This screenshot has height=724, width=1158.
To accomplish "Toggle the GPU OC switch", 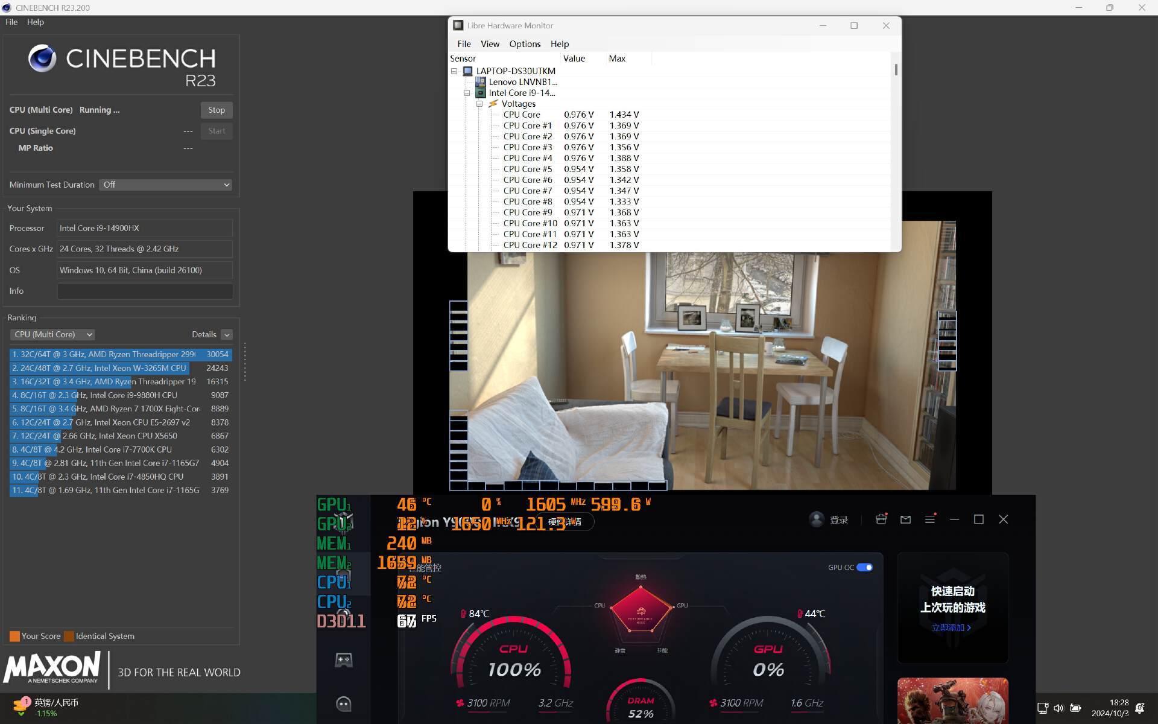I will pyautogui.click(x=864, y=567).
